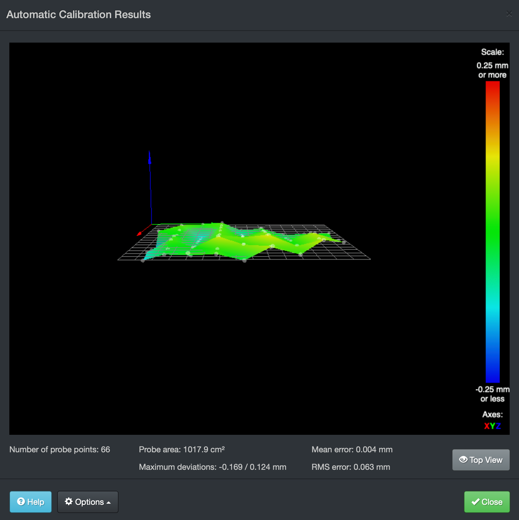Click the XYZ axes legend
The width and height of the screenshot is (519, 520).
click(x=492, y=426)
